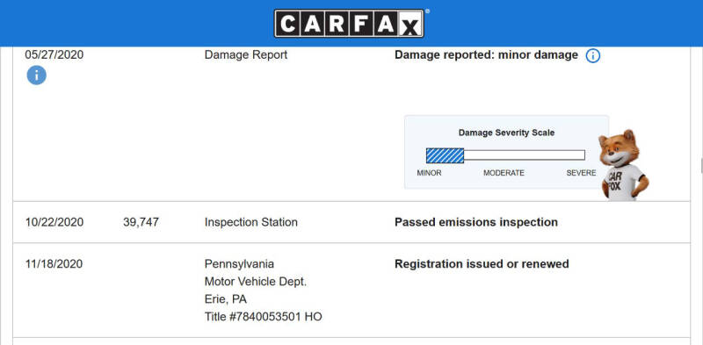The image size is (703, 345).
Task: Click 'Passed emissions inspection' entry
Action: click(476, 222)
